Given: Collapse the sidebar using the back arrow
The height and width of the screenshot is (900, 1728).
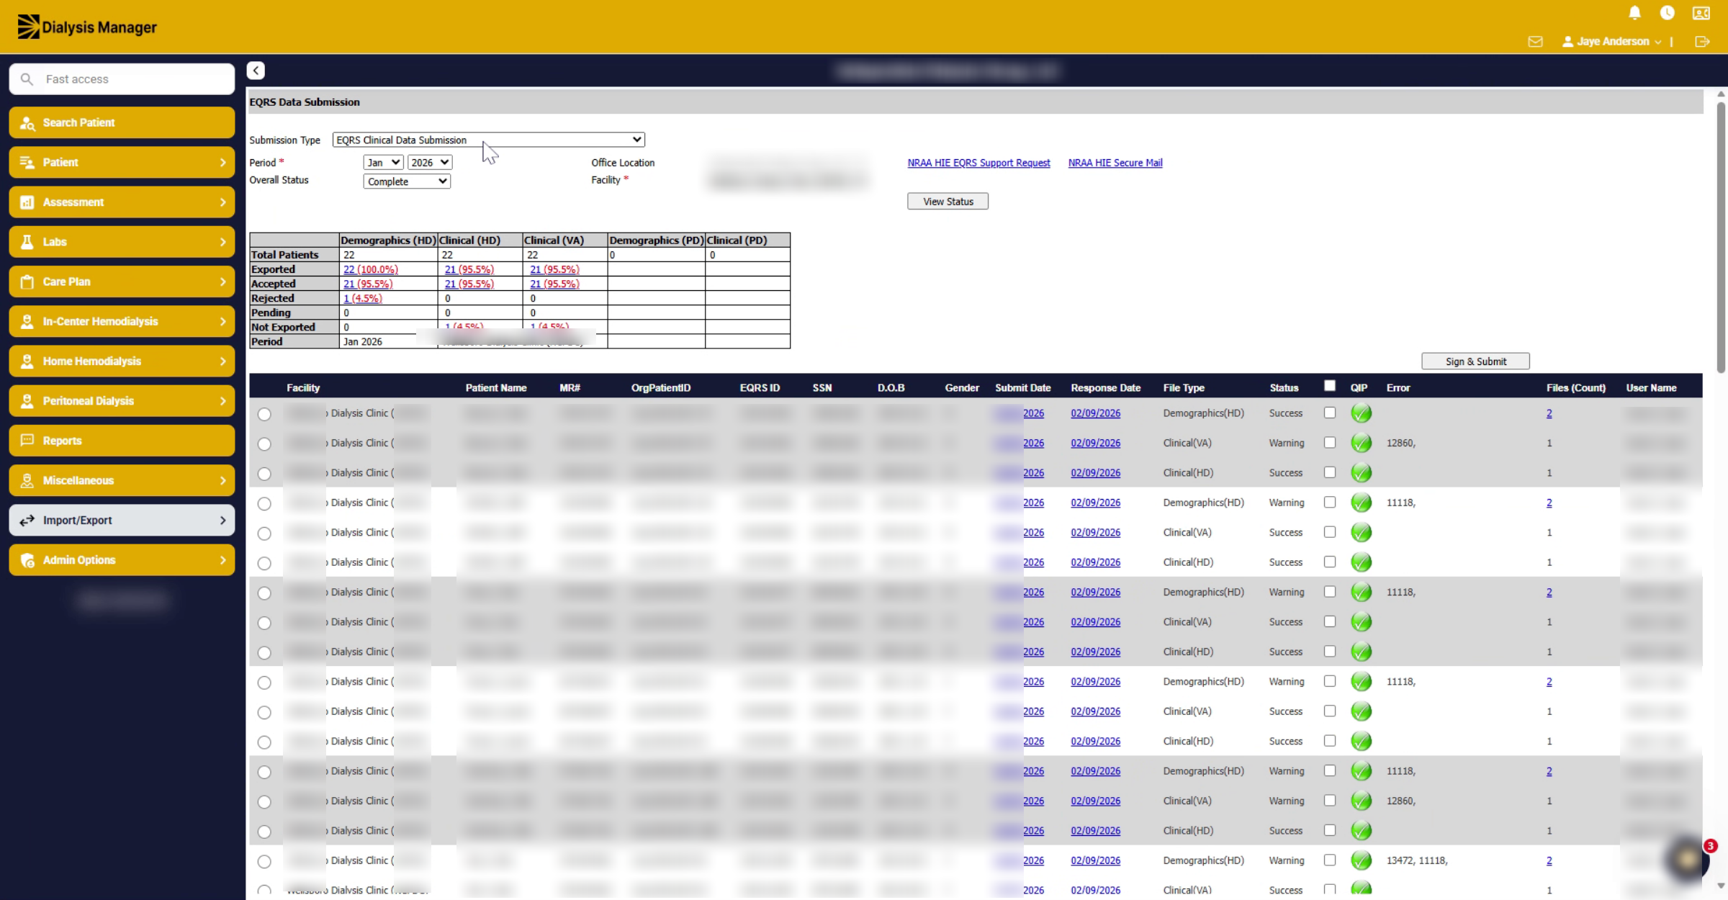Looking at the screenshot, I should point(256,71).
